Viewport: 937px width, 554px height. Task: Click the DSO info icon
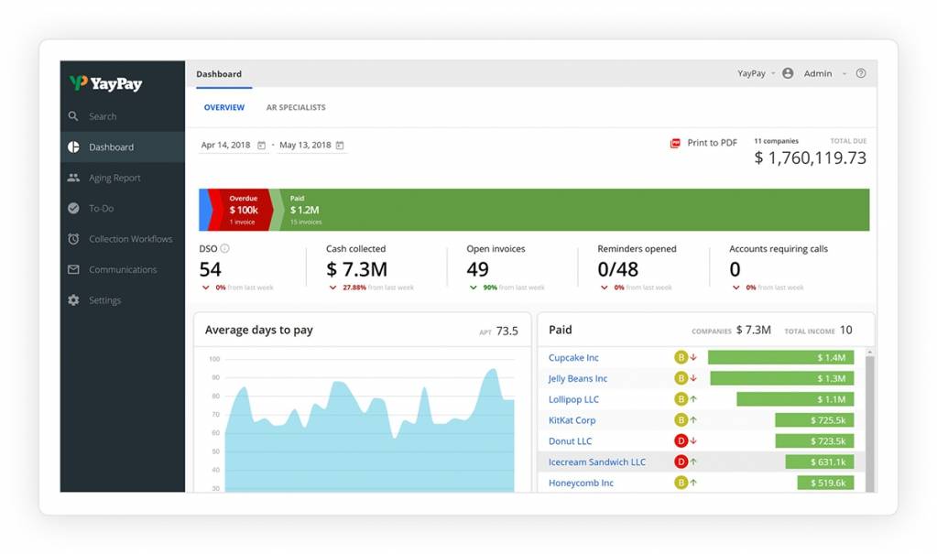click(x=225, y=248)
